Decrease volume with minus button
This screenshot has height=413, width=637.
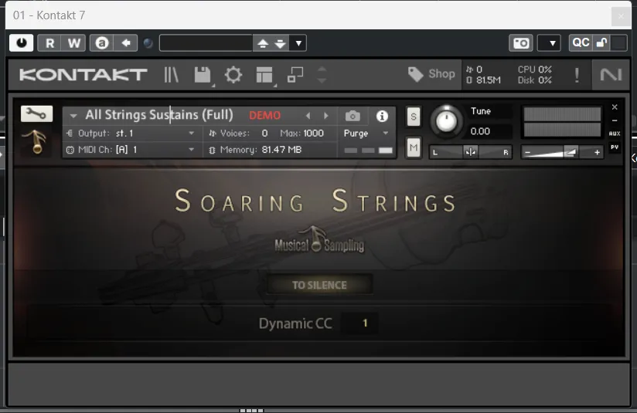coord(527,153)
